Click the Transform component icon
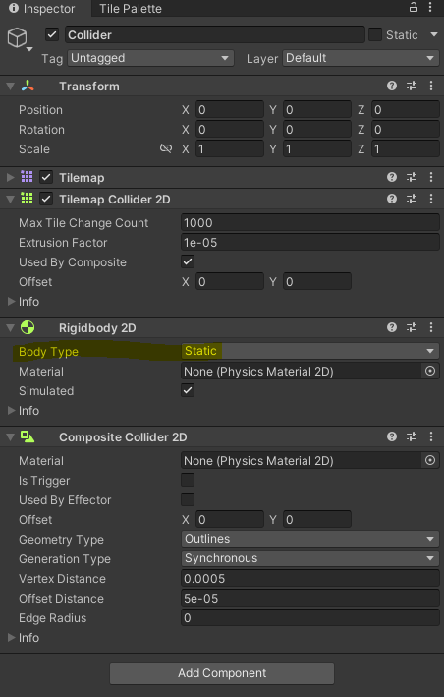 coord(28,86)
